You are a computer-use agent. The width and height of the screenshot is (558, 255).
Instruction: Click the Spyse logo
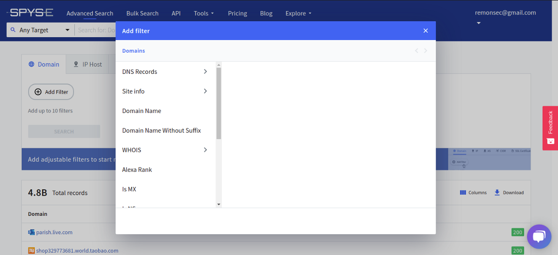tap(30, 13)
